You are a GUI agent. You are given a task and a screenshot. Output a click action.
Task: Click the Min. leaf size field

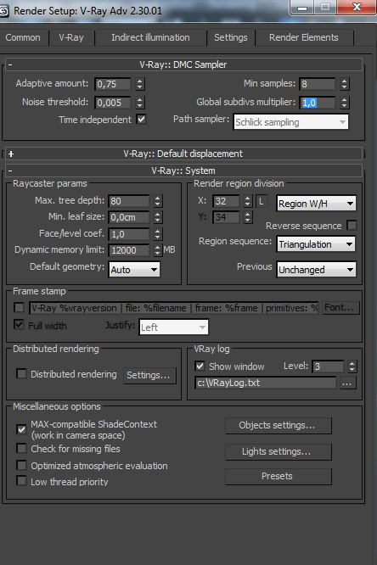point(129,217)
